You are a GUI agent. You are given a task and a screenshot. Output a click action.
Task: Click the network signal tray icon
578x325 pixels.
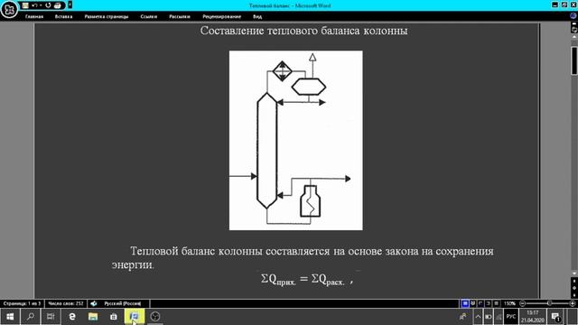click(x=499, y=317)
